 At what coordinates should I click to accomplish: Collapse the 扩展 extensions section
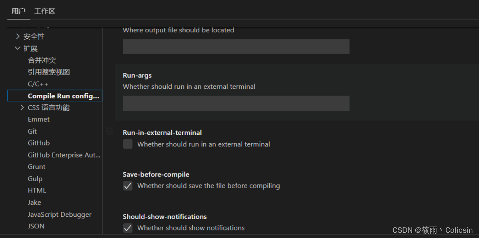[18, 48]
